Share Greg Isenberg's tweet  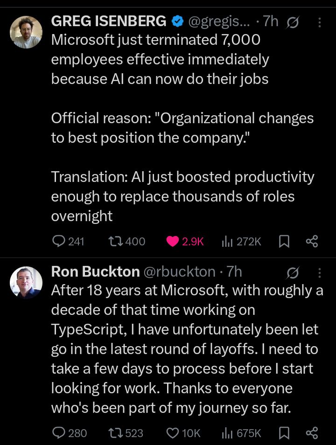click(312, 241)
